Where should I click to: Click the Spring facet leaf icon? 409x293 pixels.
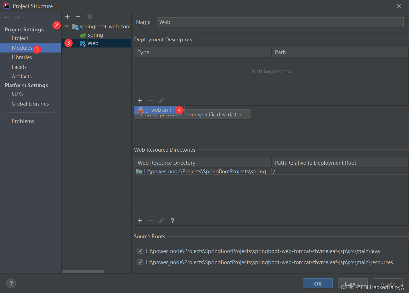click(83, 35)
